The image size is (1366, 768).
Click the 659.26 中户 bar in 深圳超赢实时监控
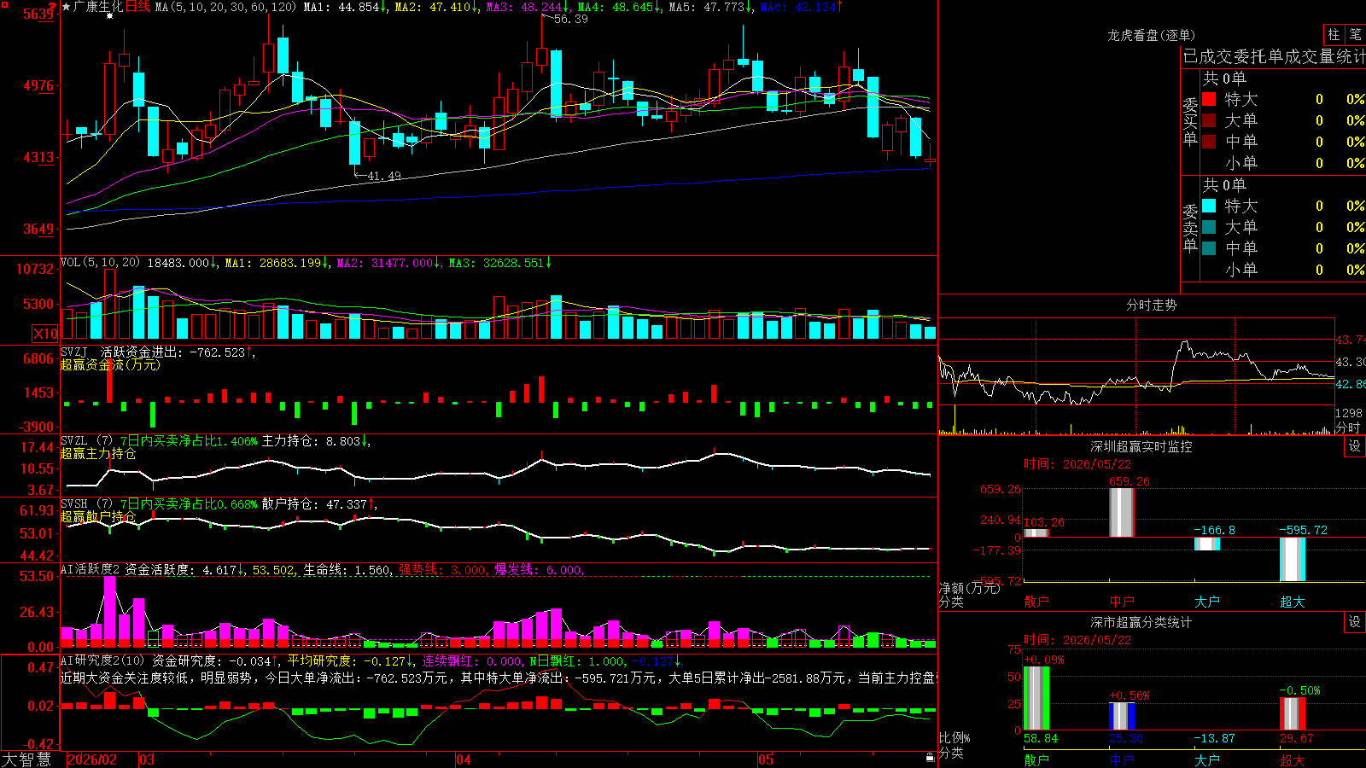(1122, 512)
